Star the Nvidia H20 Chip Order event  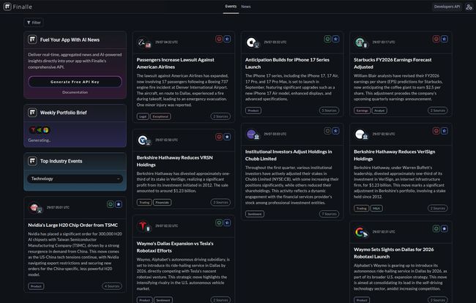[x=119, y=204]
